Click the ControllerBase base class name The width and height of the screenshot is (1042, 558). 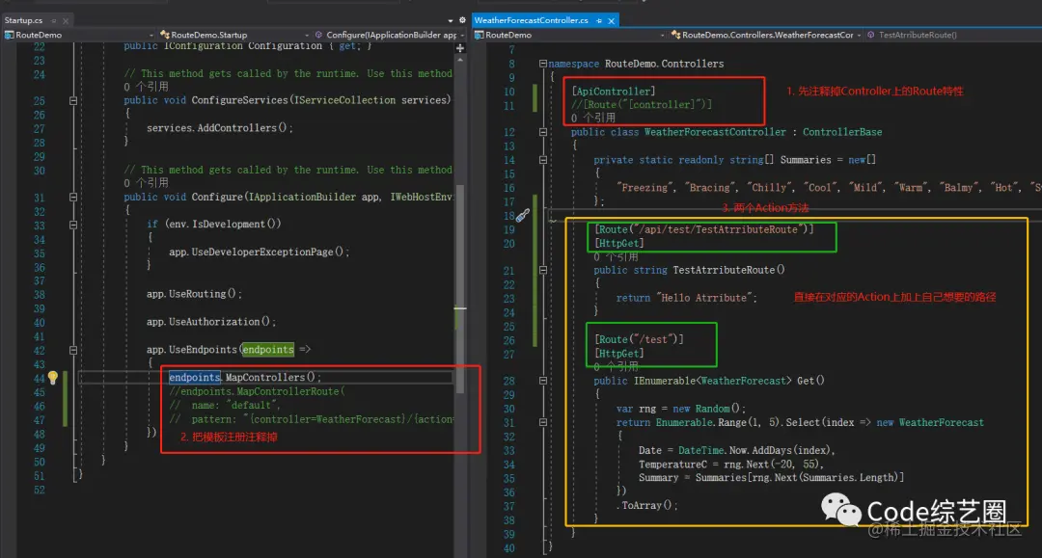pyautogui.click(x=842, y=132)
